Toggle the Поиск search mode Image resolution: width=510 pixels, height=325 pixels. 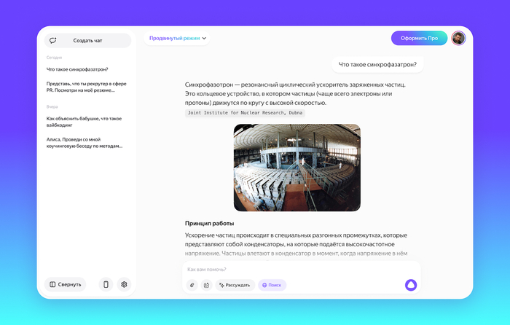272,285
